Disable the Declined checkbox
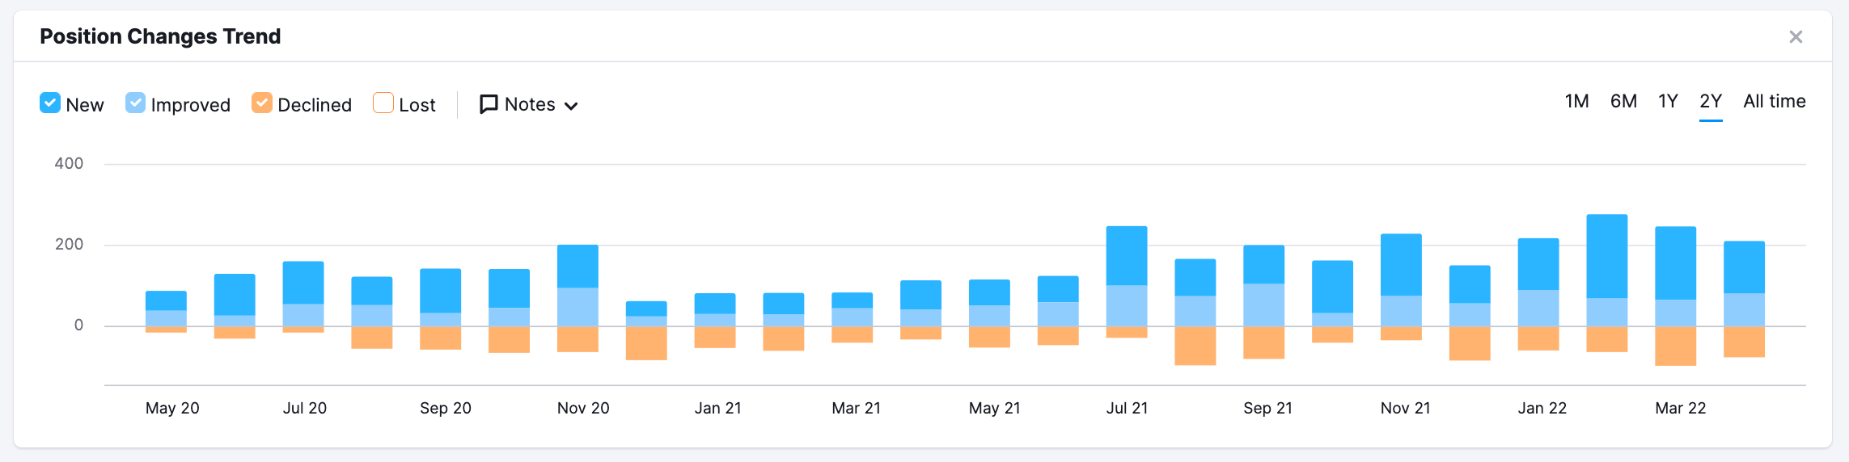Viewport: 1849px width, 462px height. coord(261,103)
